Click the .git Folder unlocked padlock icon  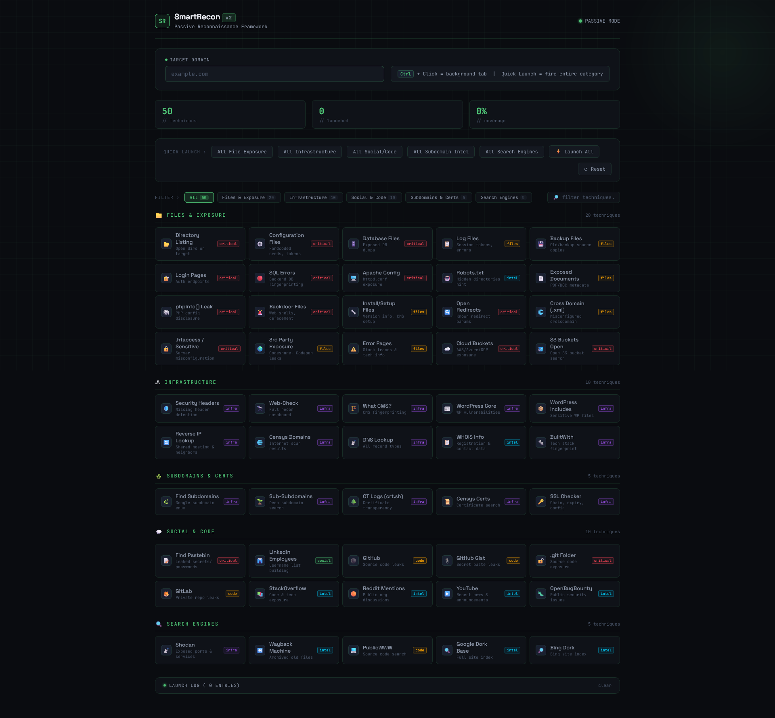[x=541, y=561]
